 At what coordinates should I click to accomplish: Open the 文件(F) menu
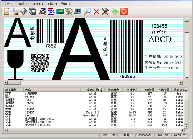[x=9, y=4]
